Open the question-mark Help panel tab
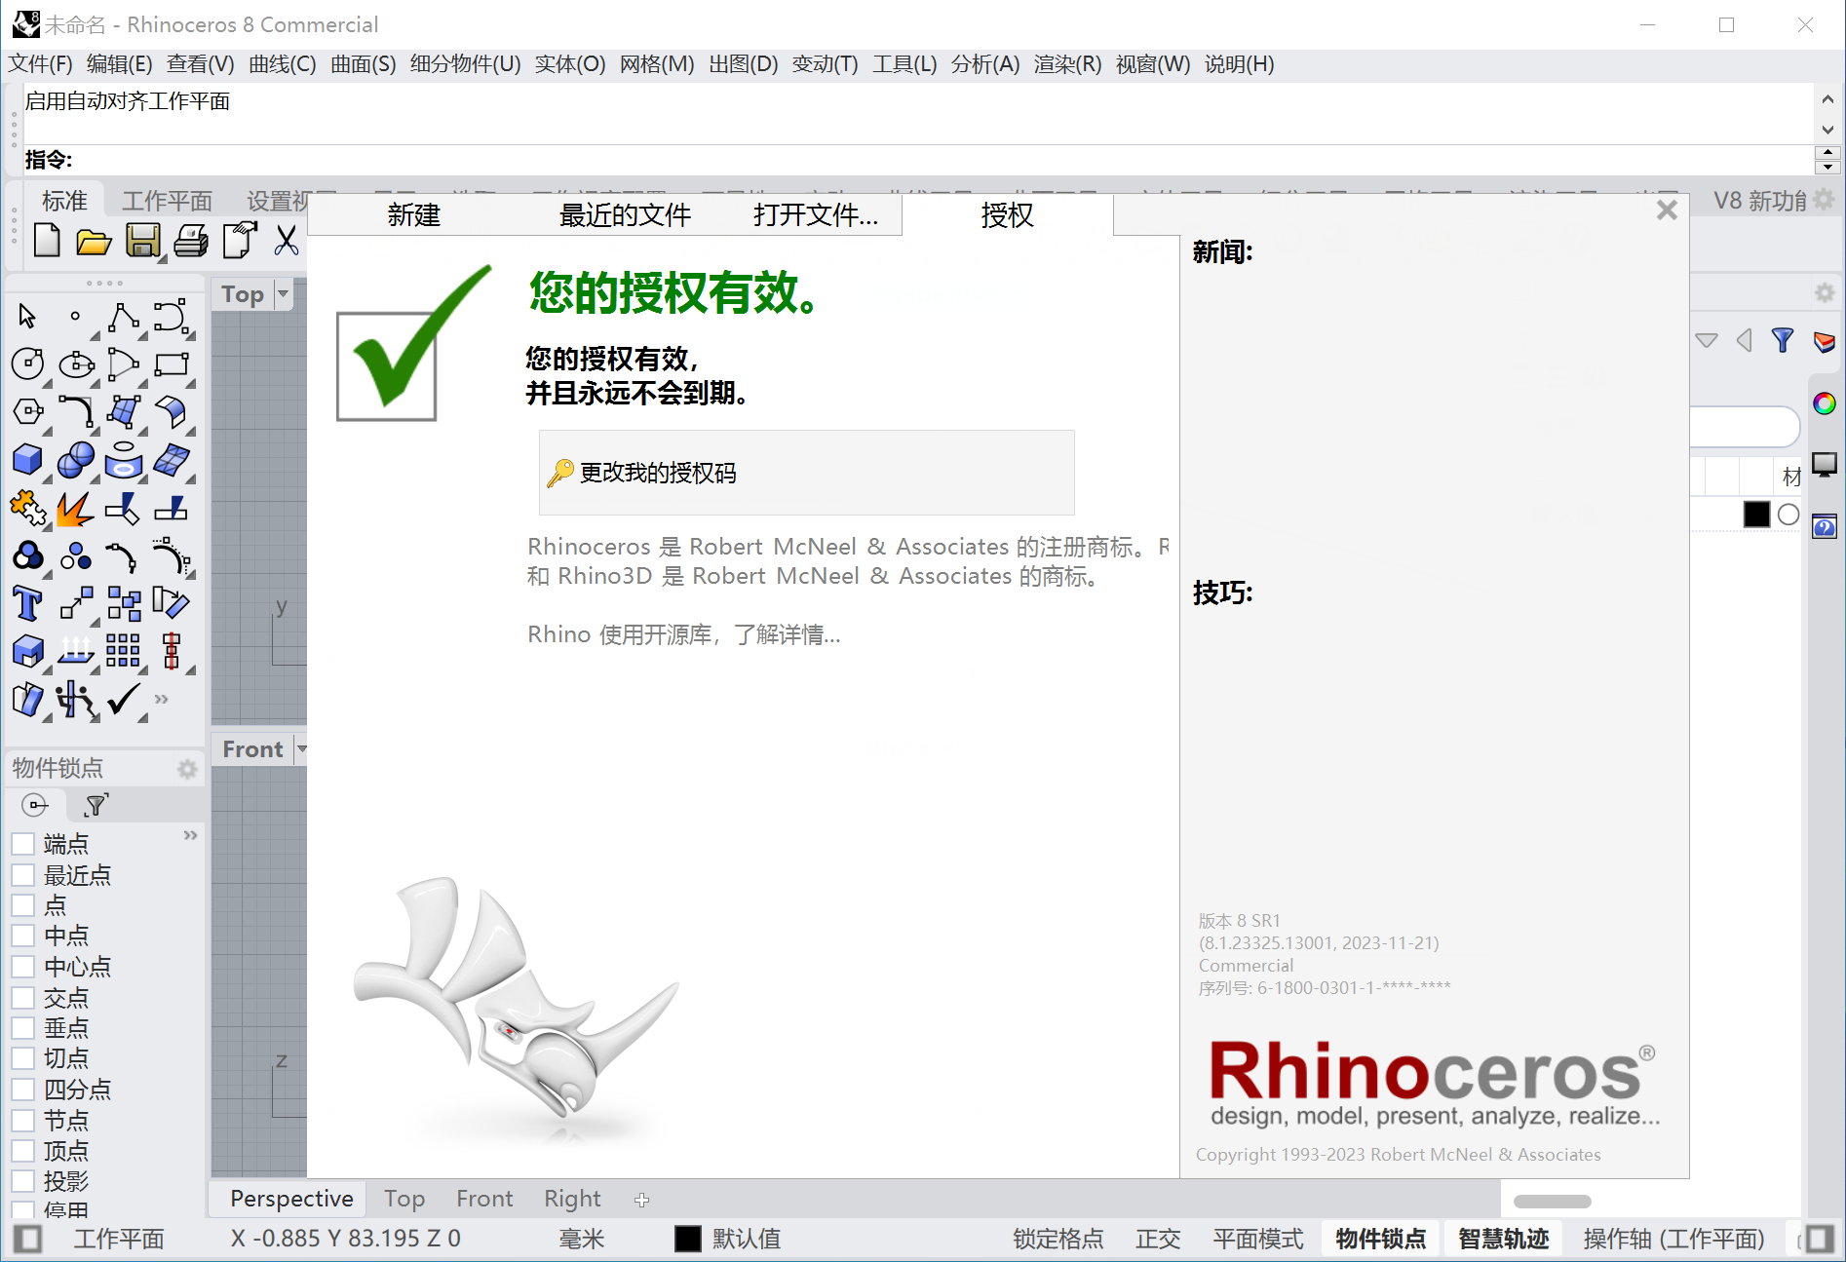Image resolution: width=1846 pixels, height=1262 pixels. 1825,527
